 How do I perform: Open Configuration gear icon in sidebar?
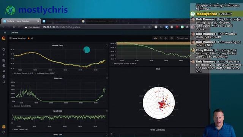point(4,76)
